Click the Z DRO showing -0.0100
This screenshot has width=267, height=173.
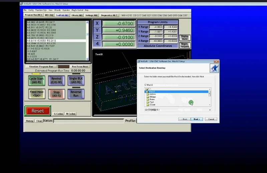coord(119,37)
